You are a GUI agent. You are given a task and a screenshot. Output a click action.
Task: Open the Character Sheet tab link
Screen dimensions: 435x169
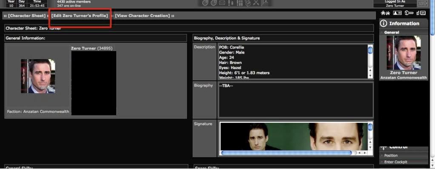(x=27, y=16)
